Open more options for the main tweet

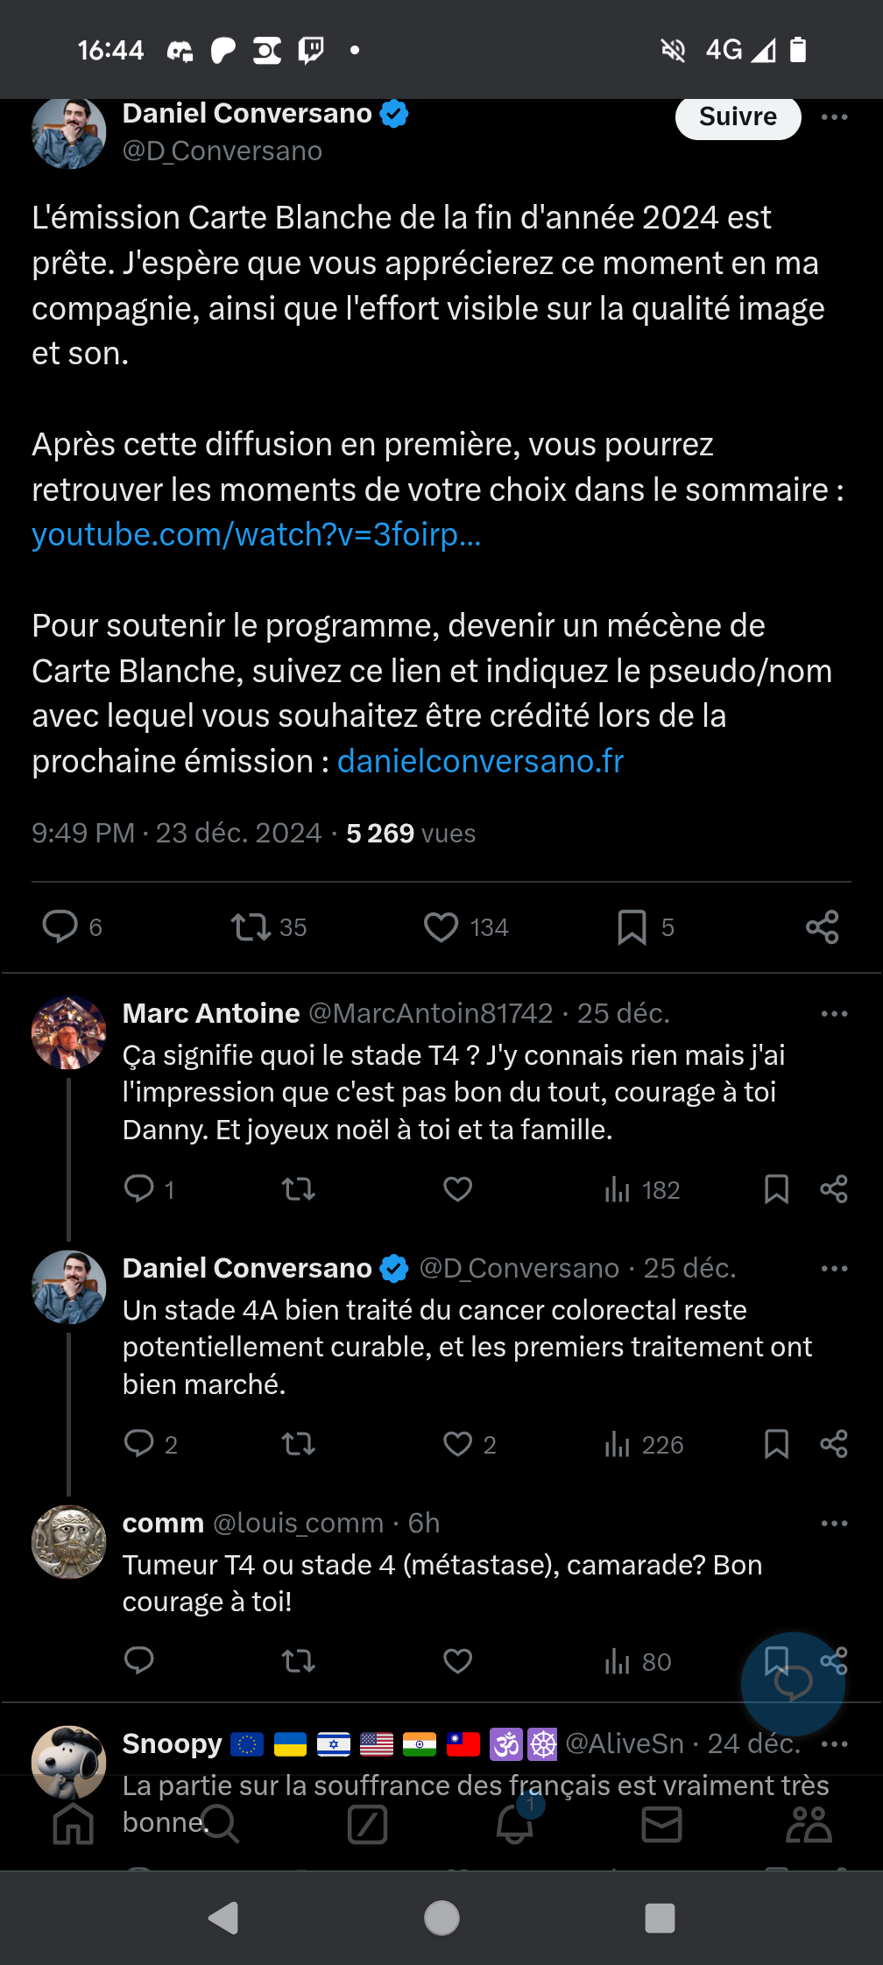pos(834,116)
